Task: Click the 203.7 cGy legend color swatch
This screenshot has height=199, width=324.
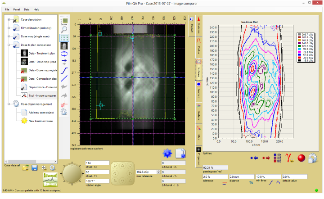Action: [299, 35]
